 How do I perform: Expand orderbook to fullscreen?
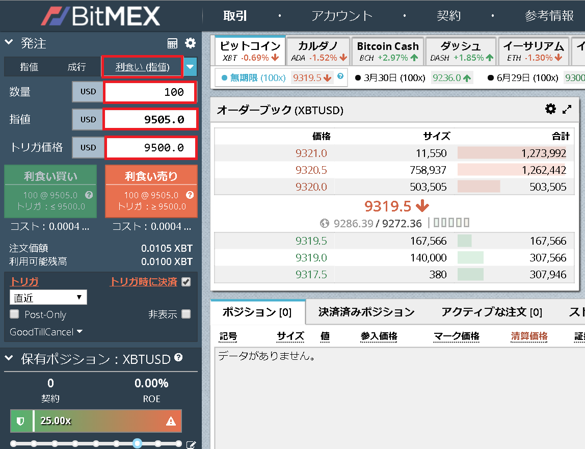[x=567, y=109]
